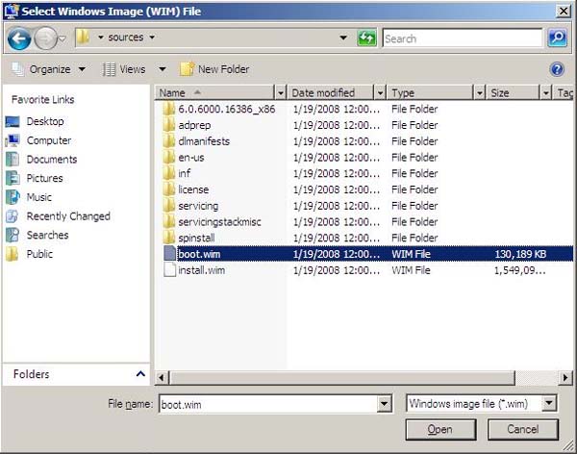Viewport: 577px width, 454px height.
Task: Select the license folder icon
Action: tap(169, 189)
